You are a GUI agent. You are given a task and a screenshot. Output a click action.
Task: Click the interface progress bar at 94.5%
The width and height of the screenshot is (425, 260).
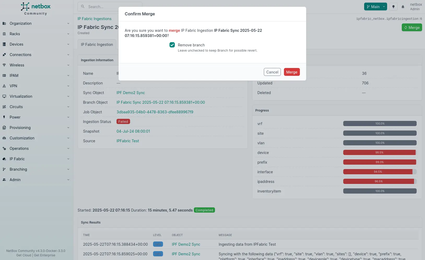(x=380, y=172)
